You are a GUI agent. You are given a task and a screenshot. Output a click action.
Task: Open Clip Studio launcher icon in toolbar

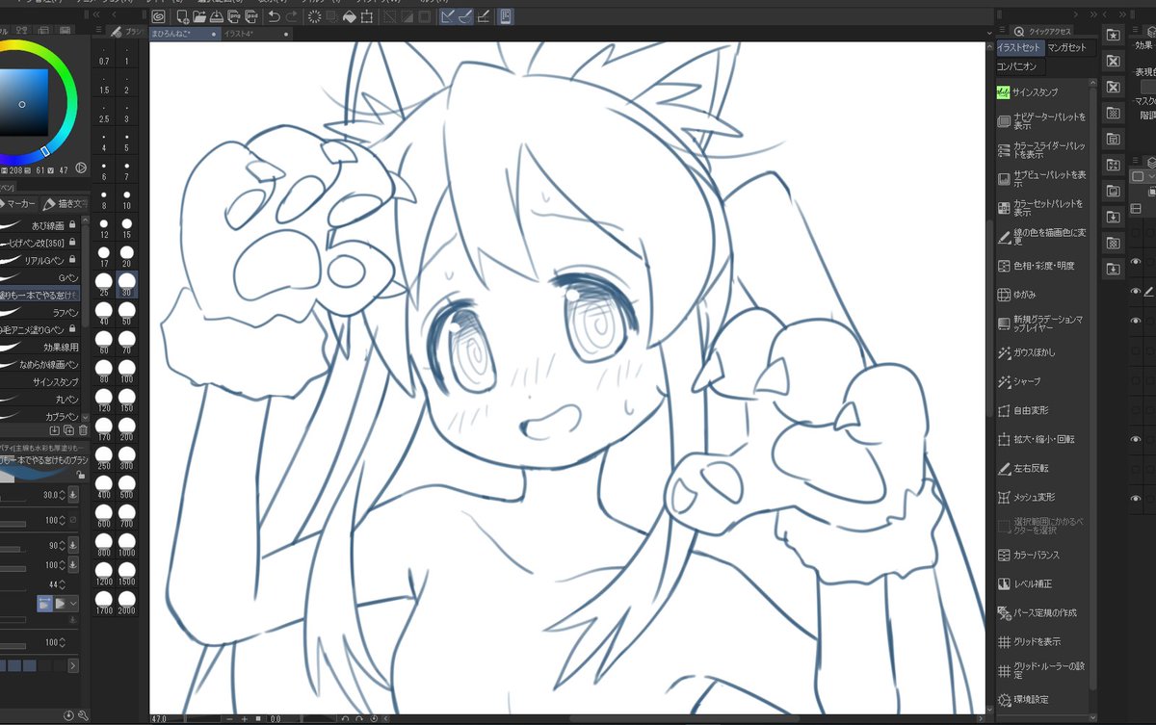point(158,16)
